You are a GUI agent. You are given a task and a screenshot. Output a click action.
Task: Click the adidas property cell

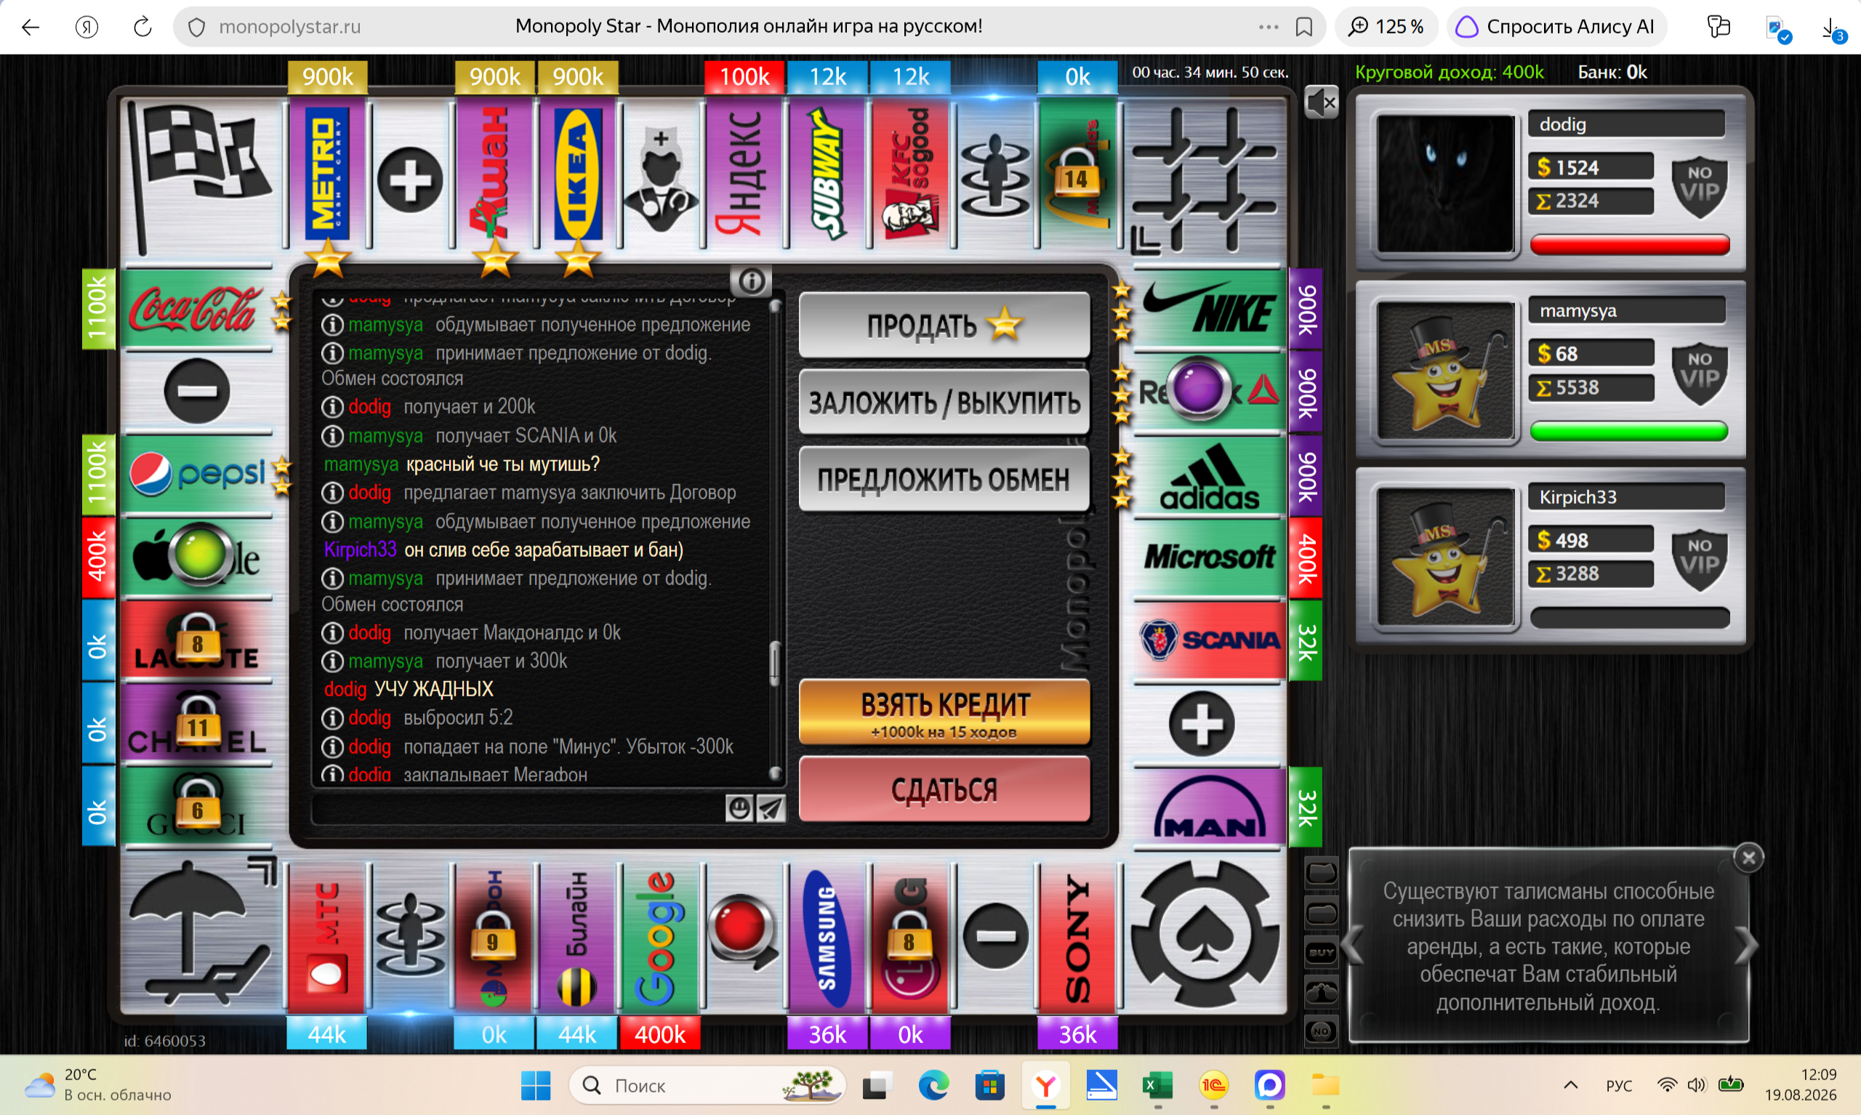pyautogui.click(x=1209, y=475)
